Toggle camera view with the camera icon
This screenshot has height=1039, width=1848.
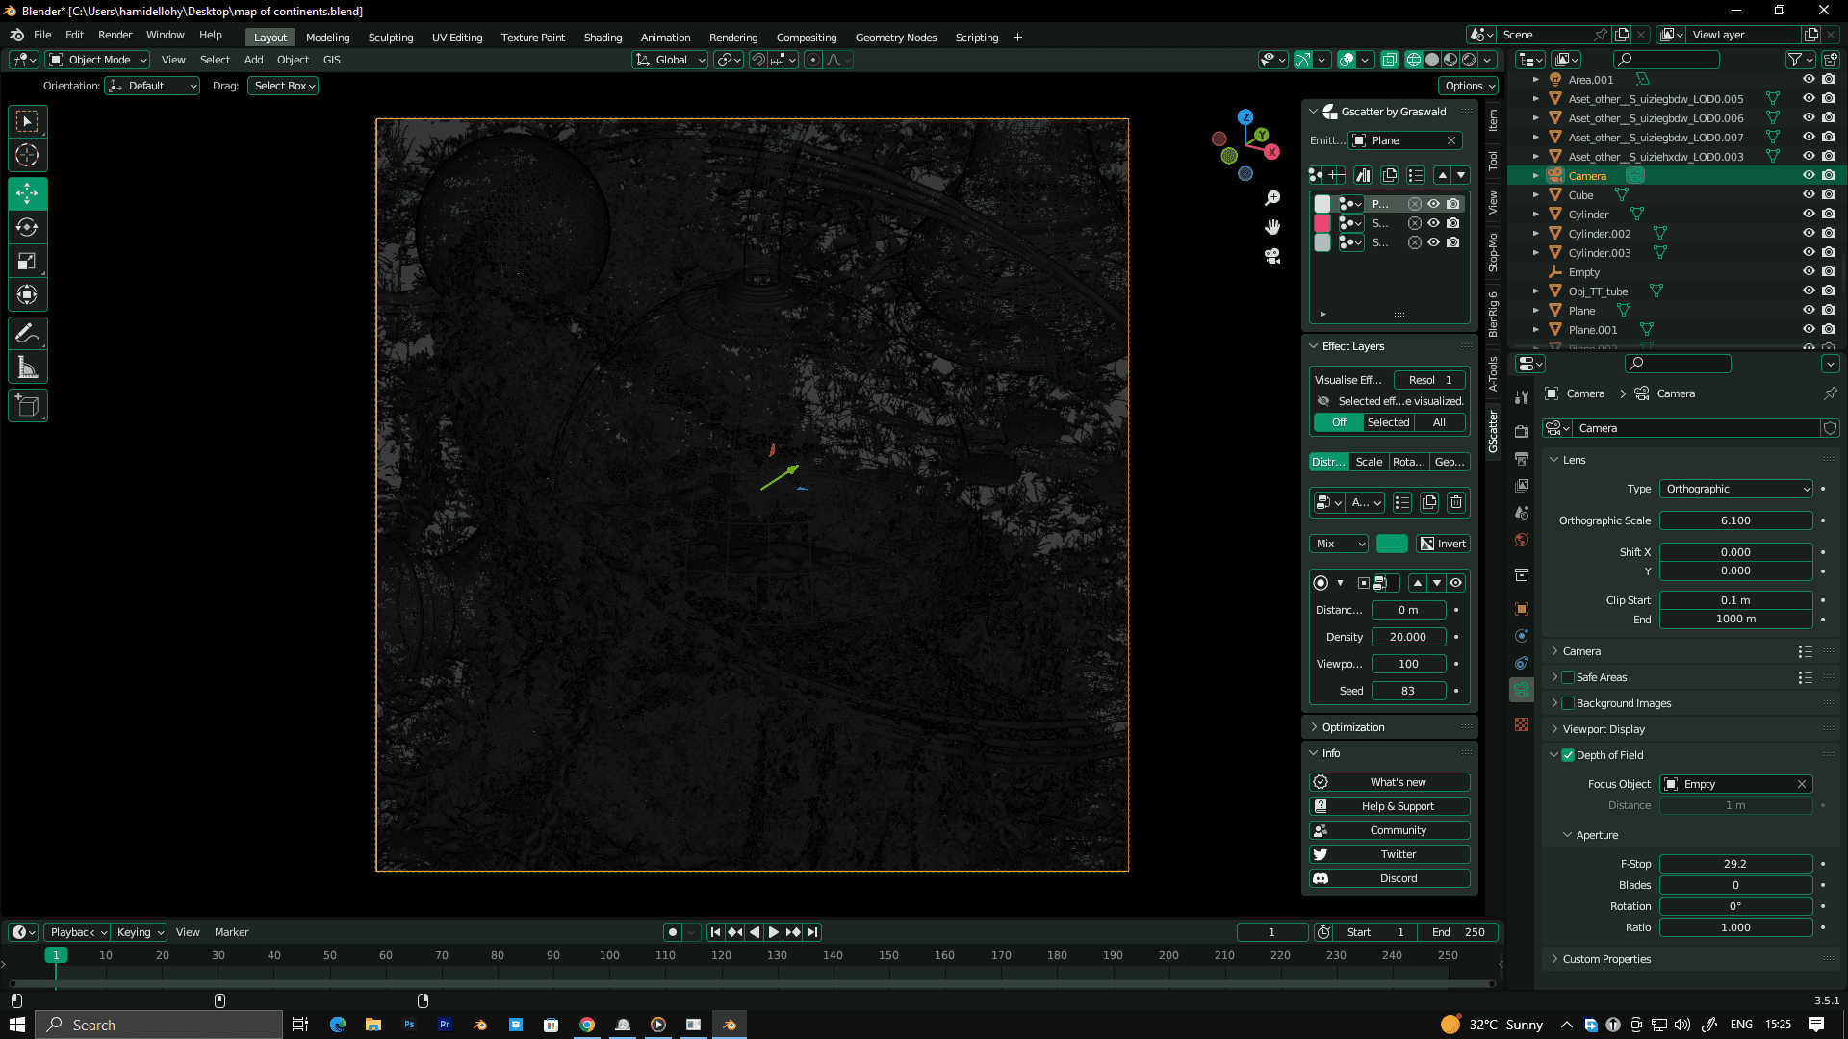[x=1272, y=256]
